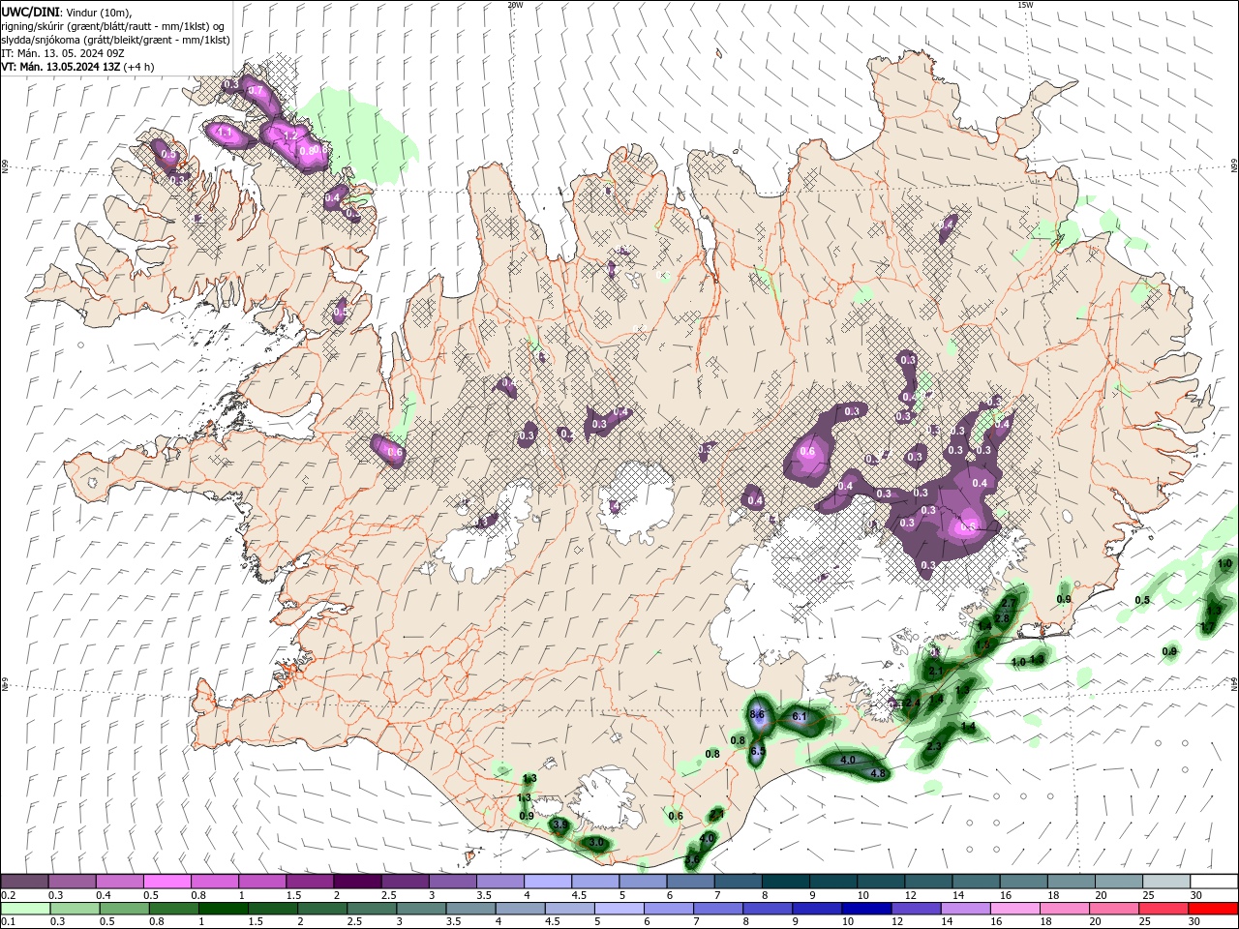Click the 'UWC/DINI' title text
The image size is (1239, 929).
point(30,11)
